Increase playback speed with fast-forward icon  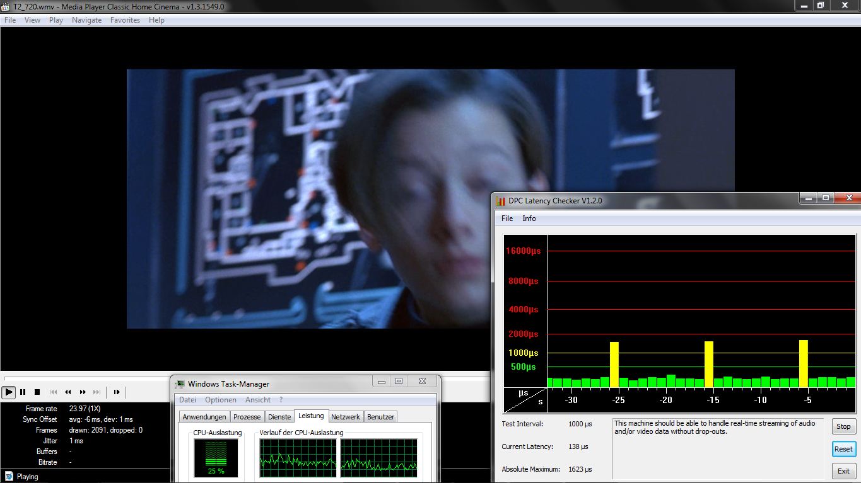82,392
